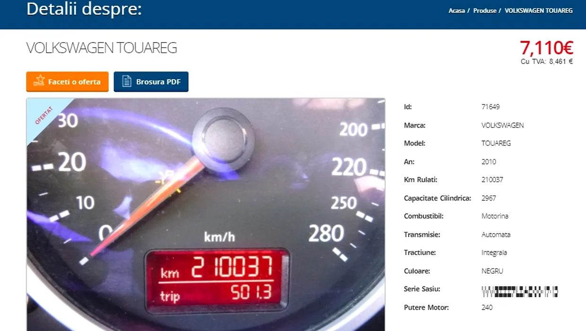Click the Id value 71649
586x331 pixels.
490,107
